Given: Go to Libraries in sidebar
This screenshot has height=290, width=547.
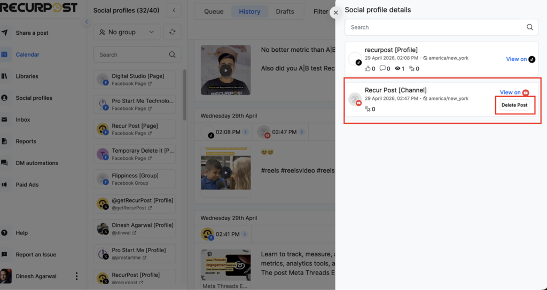Looking at the screenshot, I should tap(27, 76).
